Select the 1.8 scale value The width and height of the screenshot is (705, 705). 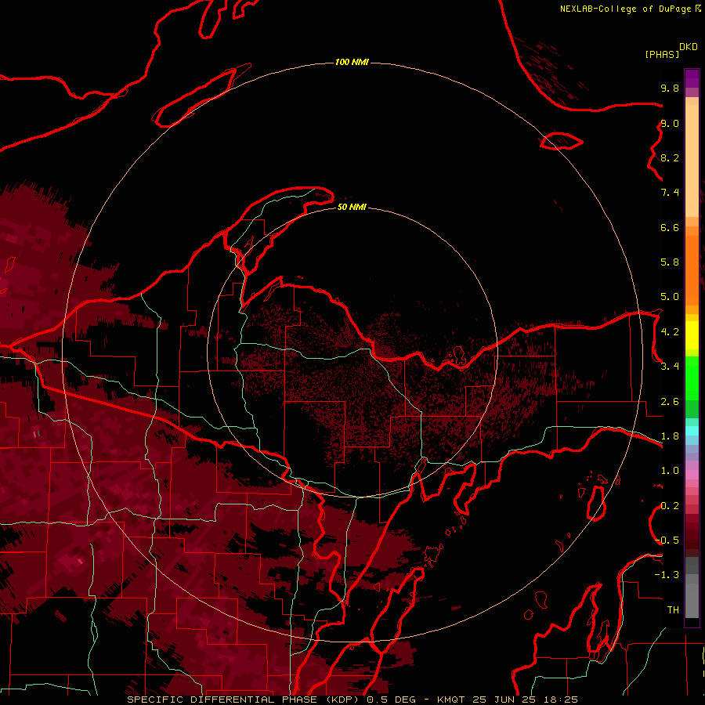point(670,436)
